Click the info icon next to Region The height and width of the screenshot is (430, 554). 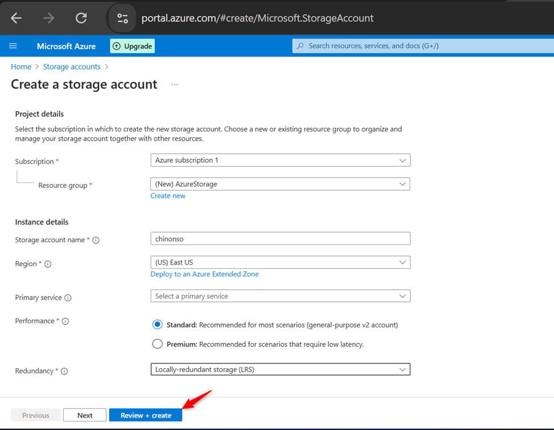[48, 264]
